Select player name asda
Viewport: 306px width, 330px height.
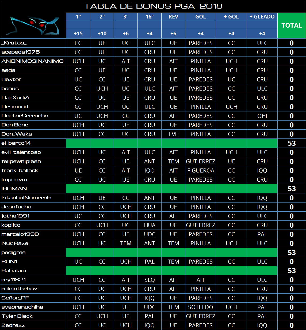coord(9,70)
